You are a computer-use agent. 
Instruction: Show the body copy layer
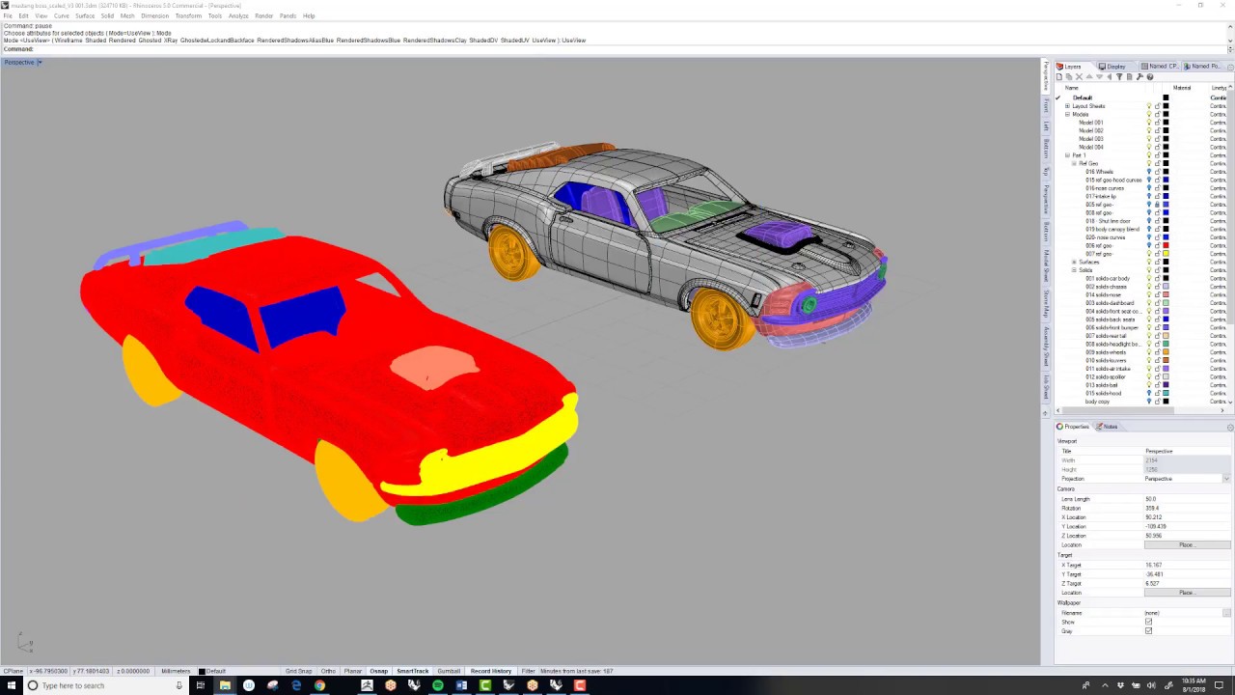pyautogui.click(x=1149, y=402)
